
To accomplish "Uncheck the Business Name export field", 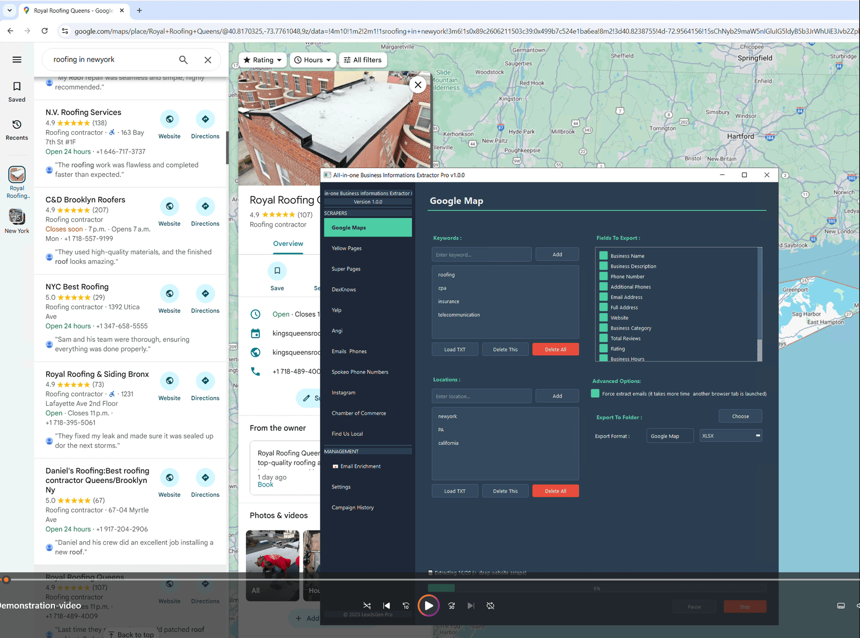I will coord(603,255).
